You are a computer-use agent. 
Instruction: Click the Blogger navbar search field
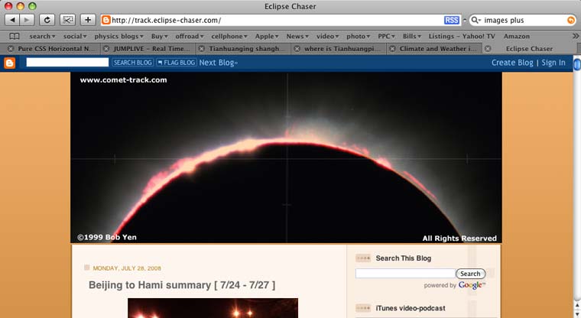(x=67, y=62)
